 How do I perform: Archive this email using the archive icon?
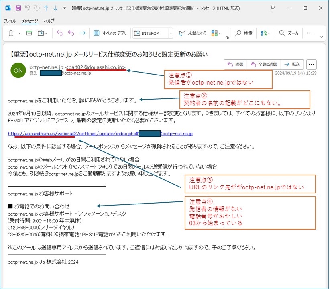tap(29, 33)
